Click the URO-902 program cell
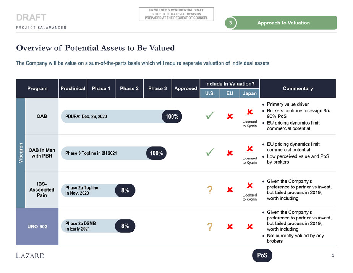The image size is (353, 273). click(37, 227)
